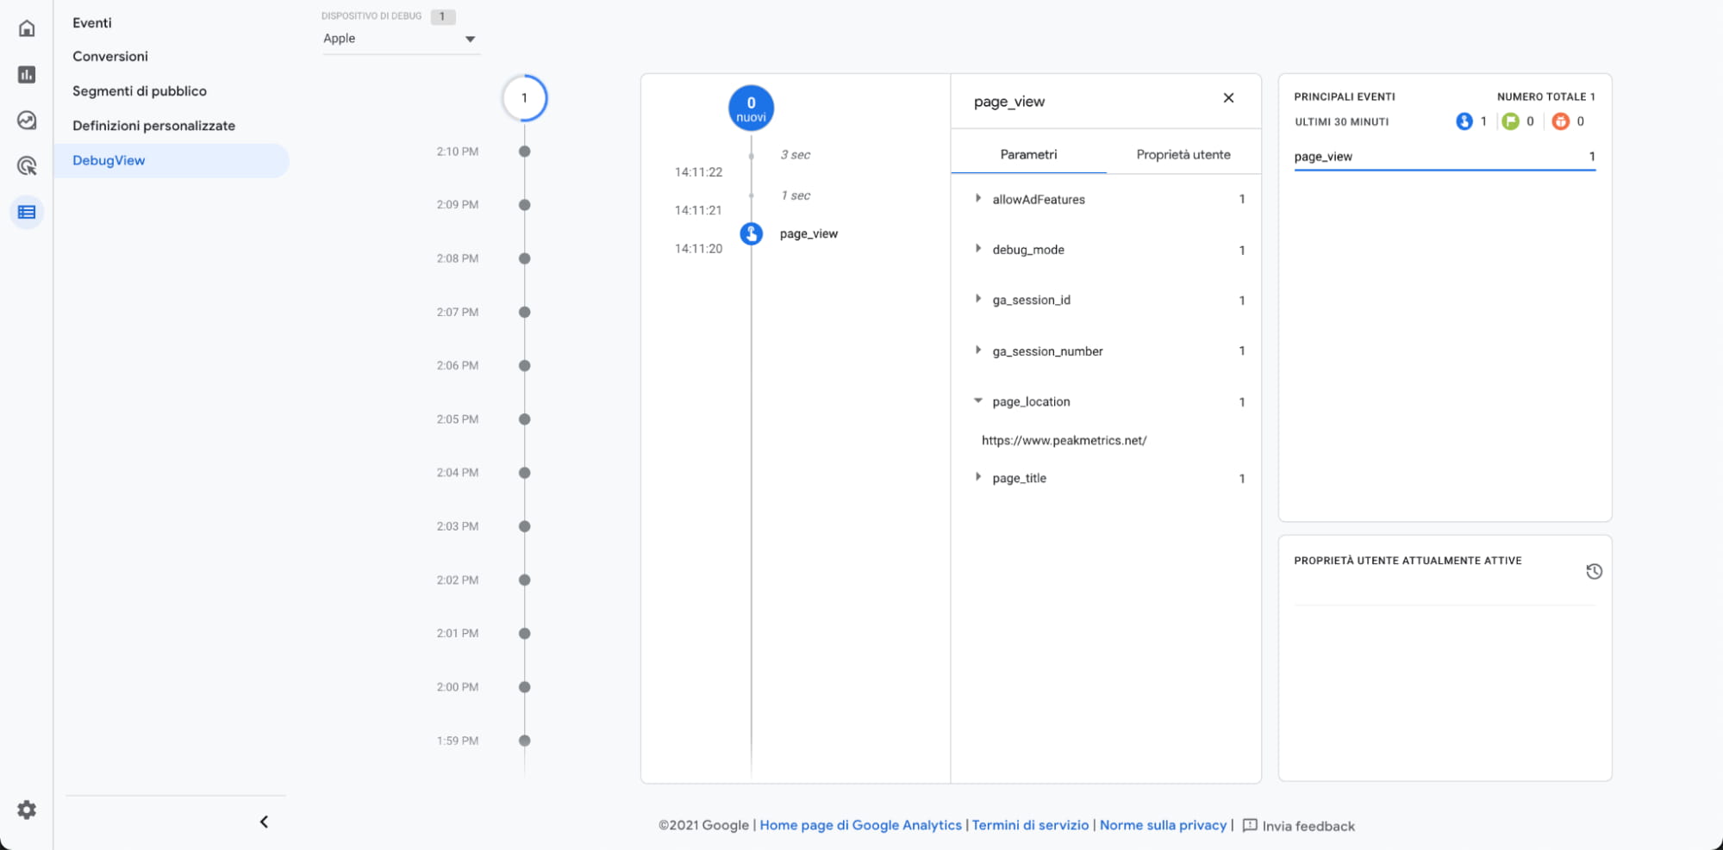Open the Apple debug device dropdown
The image size is (1723, 850).
400,39
